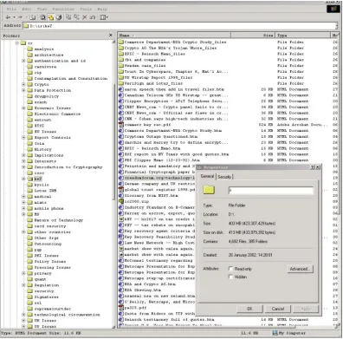Sort file list by Size column header
Image resolution: width=343 pixels, height=339 pixels.
click(x=253, y=36)
